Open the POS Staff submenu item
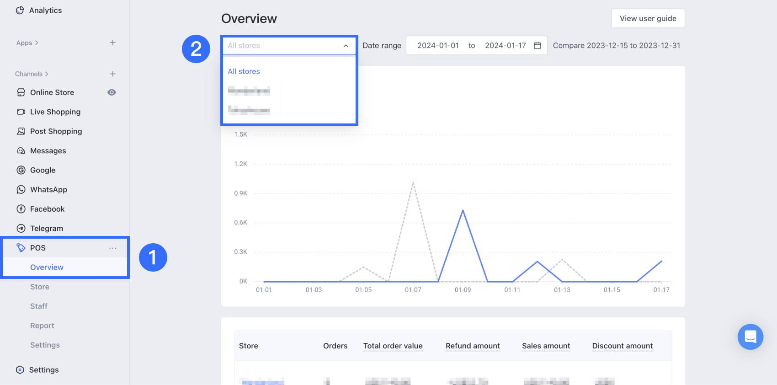The width and height of the screenshot is (777, 385). 39,306
